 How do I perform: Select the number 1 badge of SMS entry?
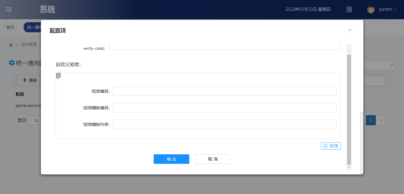[58, 76]
